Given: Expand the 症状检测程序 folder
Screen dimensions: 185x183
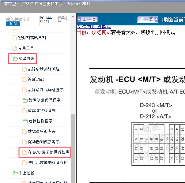Looking at the screenshot, I should [40, 121].
